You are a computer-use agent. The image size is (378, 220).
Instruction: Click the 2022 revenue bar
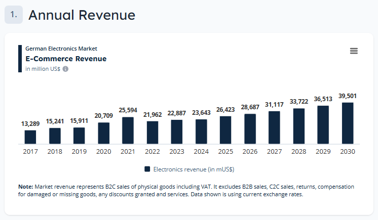click(x=153, y=133)
